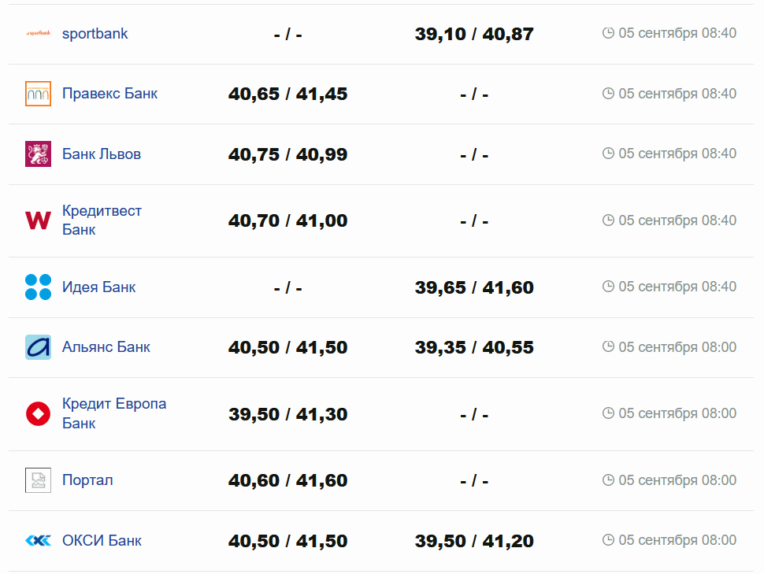Click the Кредит Европа Банк red logo
Image resolution: width=764 pixels, height=574 pixels.
(x=38, y=413)
